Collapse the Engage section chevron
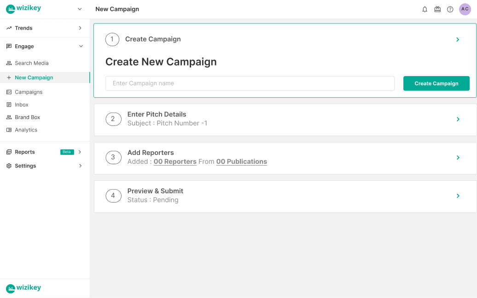Viewport: 477px width, 298px height. [x=81, y=47]
